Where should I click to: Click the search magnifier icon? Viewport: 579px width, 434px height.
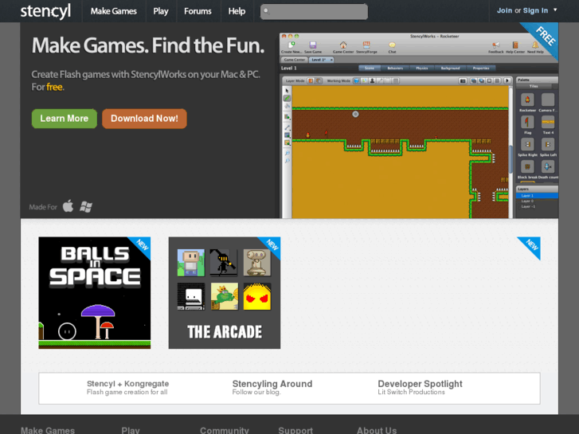[x=266, y=11]
